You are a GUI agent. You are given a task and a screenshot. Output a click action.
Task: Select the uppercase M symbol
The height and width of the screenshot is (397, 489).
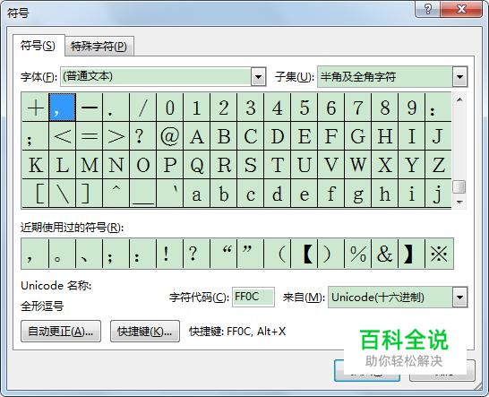coord(90,165)
